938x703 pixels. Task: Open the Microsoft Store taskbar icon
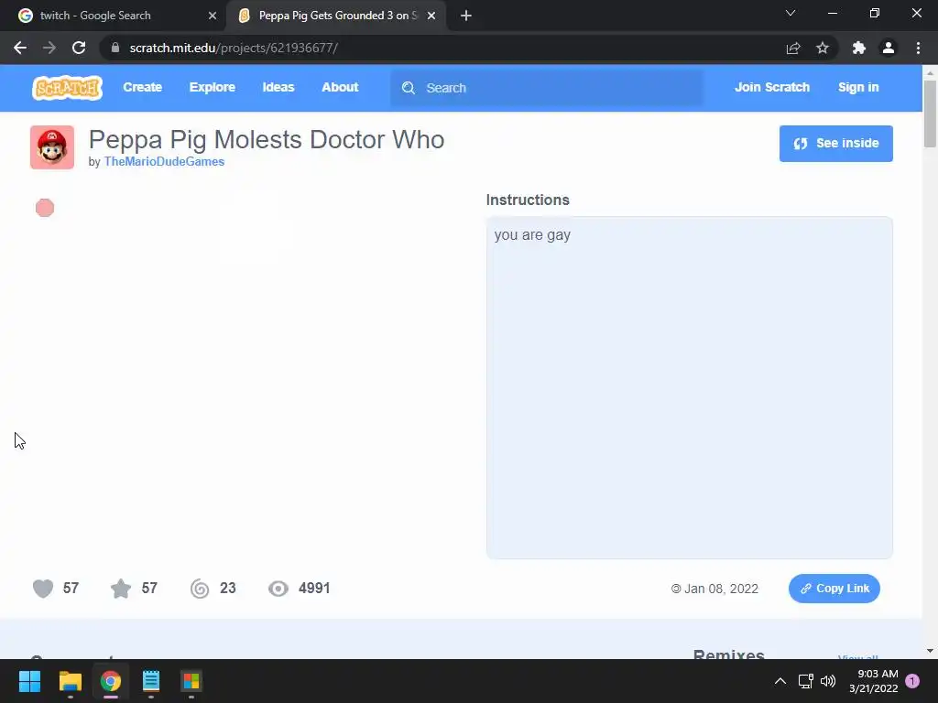[191, 681]
